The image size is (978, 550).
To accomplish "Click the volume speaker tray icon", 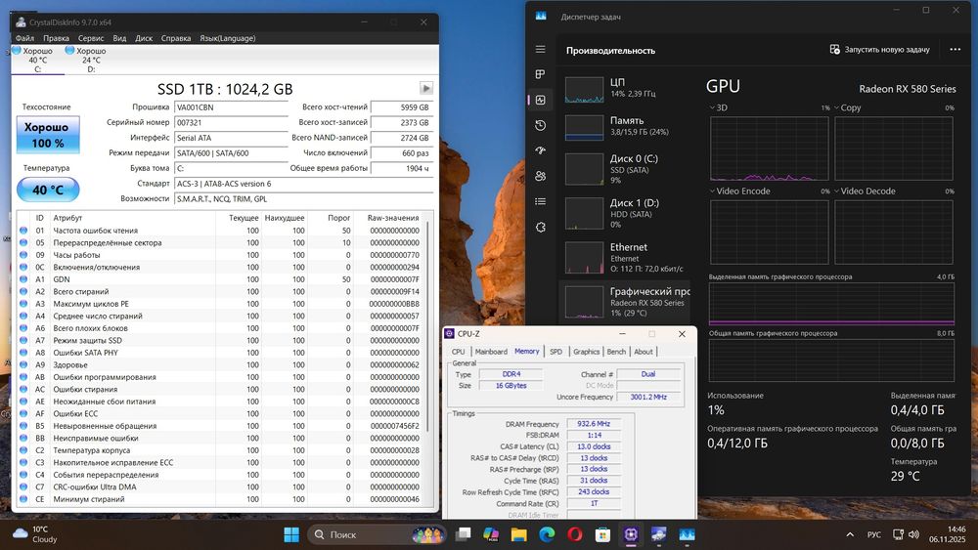I will (913, 534).
